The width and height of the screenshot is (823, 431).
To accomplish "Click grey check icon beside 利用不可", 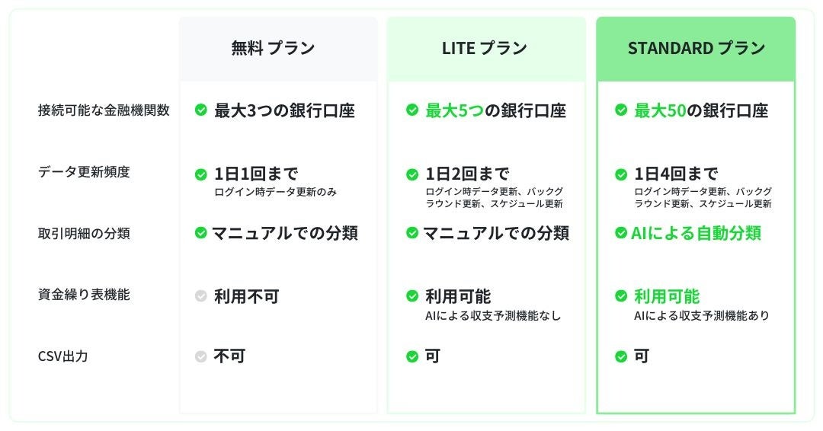I will pos(200,295).
